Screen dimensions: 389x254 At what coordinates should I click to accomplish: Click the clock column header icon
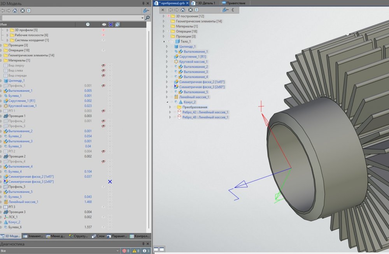(x=88, y=24)
